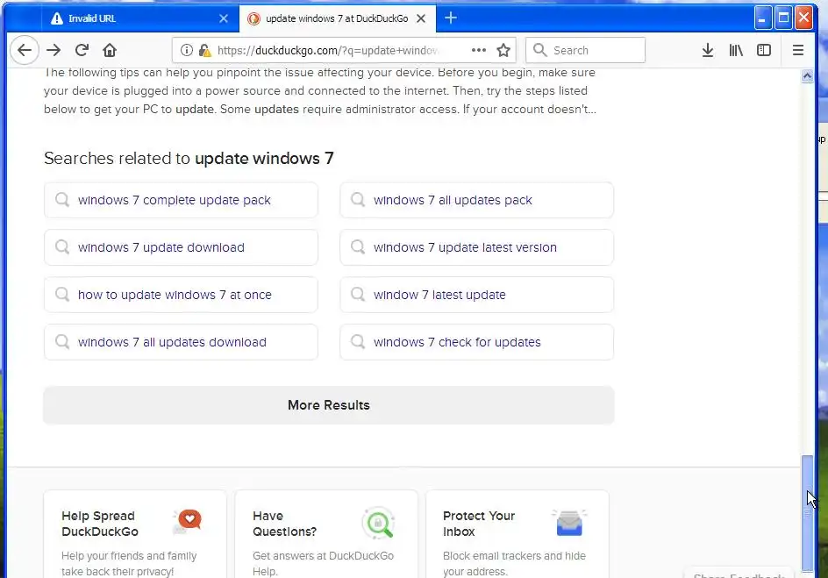Search 'windows 7 all updates download'
828x578 pixels.
181,342
